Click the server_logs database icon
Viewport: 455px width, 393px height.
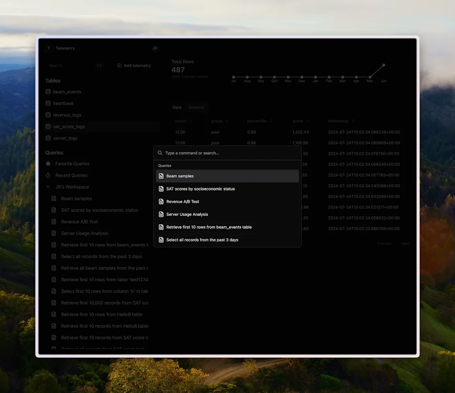(x=48, y=138)
